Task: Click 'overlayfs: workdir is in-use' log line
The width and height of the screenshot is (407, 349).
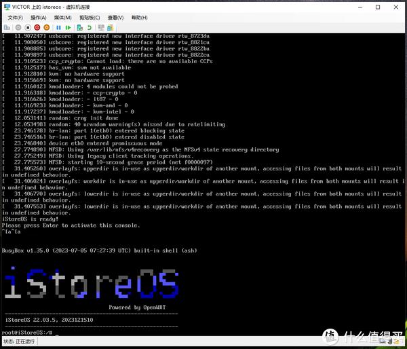Action: 203,184
